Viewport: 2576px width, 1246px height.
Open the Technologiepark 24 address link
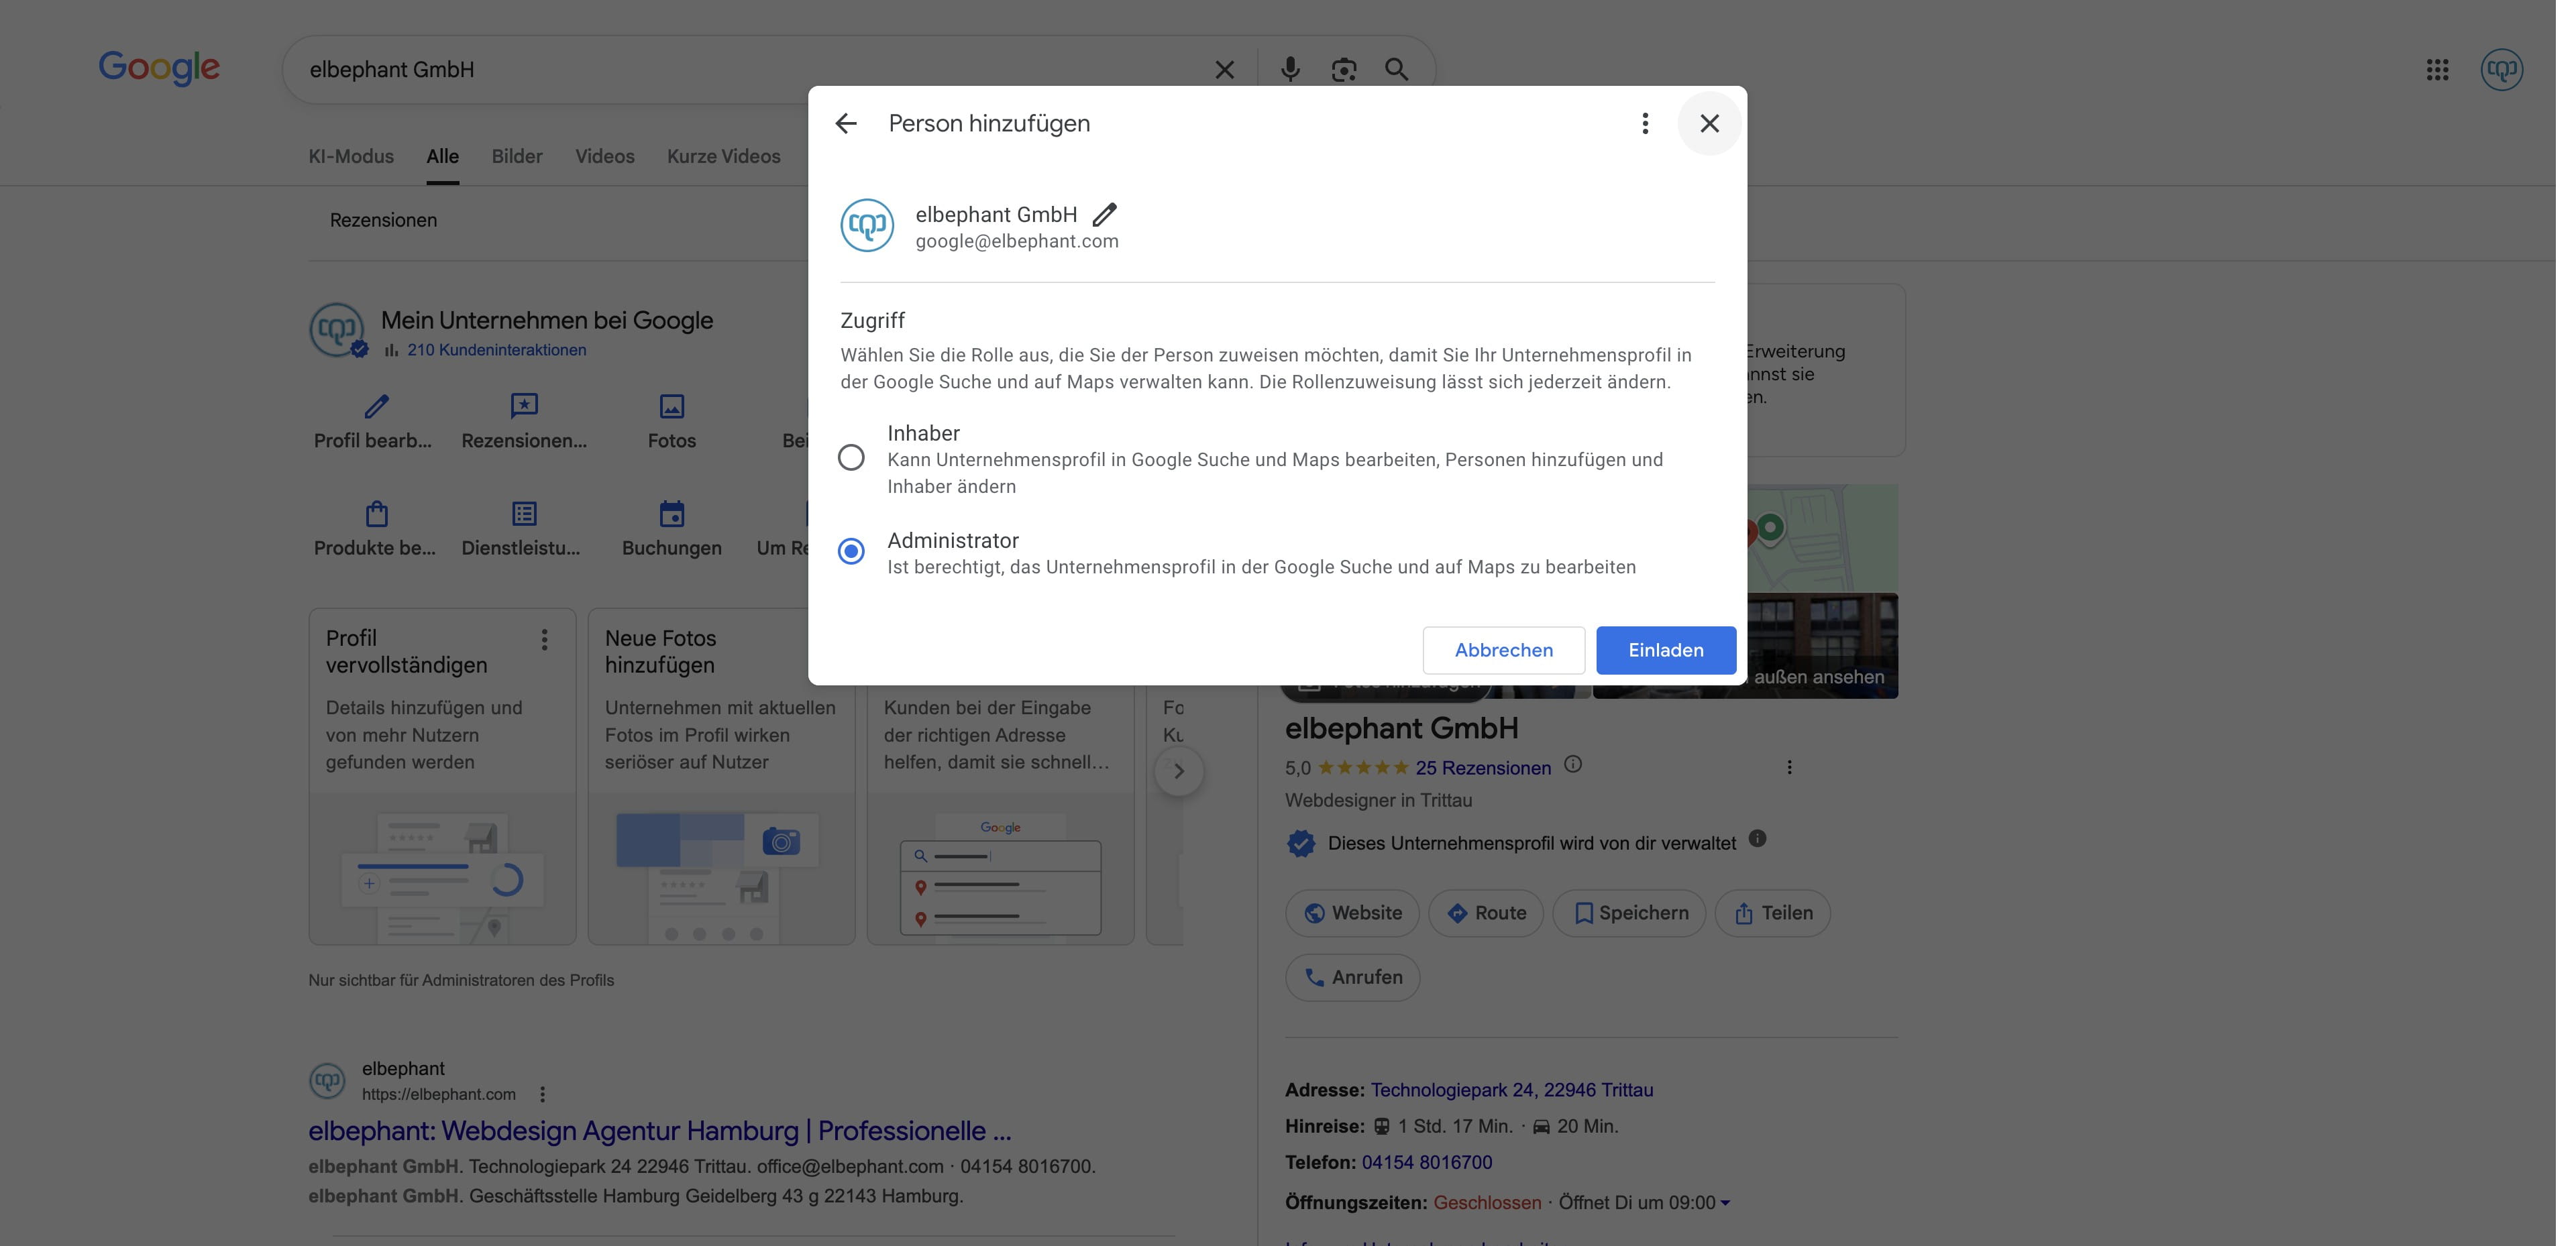pyautogui.click(x=1511, y=1090)
